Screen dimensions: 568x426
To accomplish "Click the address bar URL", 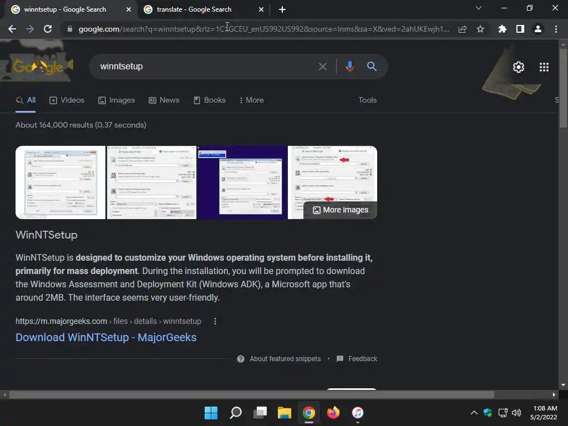I will coord(263,29).
